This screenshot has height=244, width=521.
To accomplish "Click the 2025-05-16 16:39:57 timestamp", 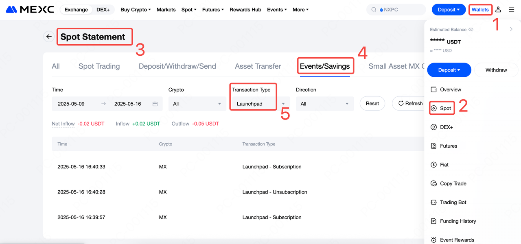I will pyautogui.click(x=81, y=217).
